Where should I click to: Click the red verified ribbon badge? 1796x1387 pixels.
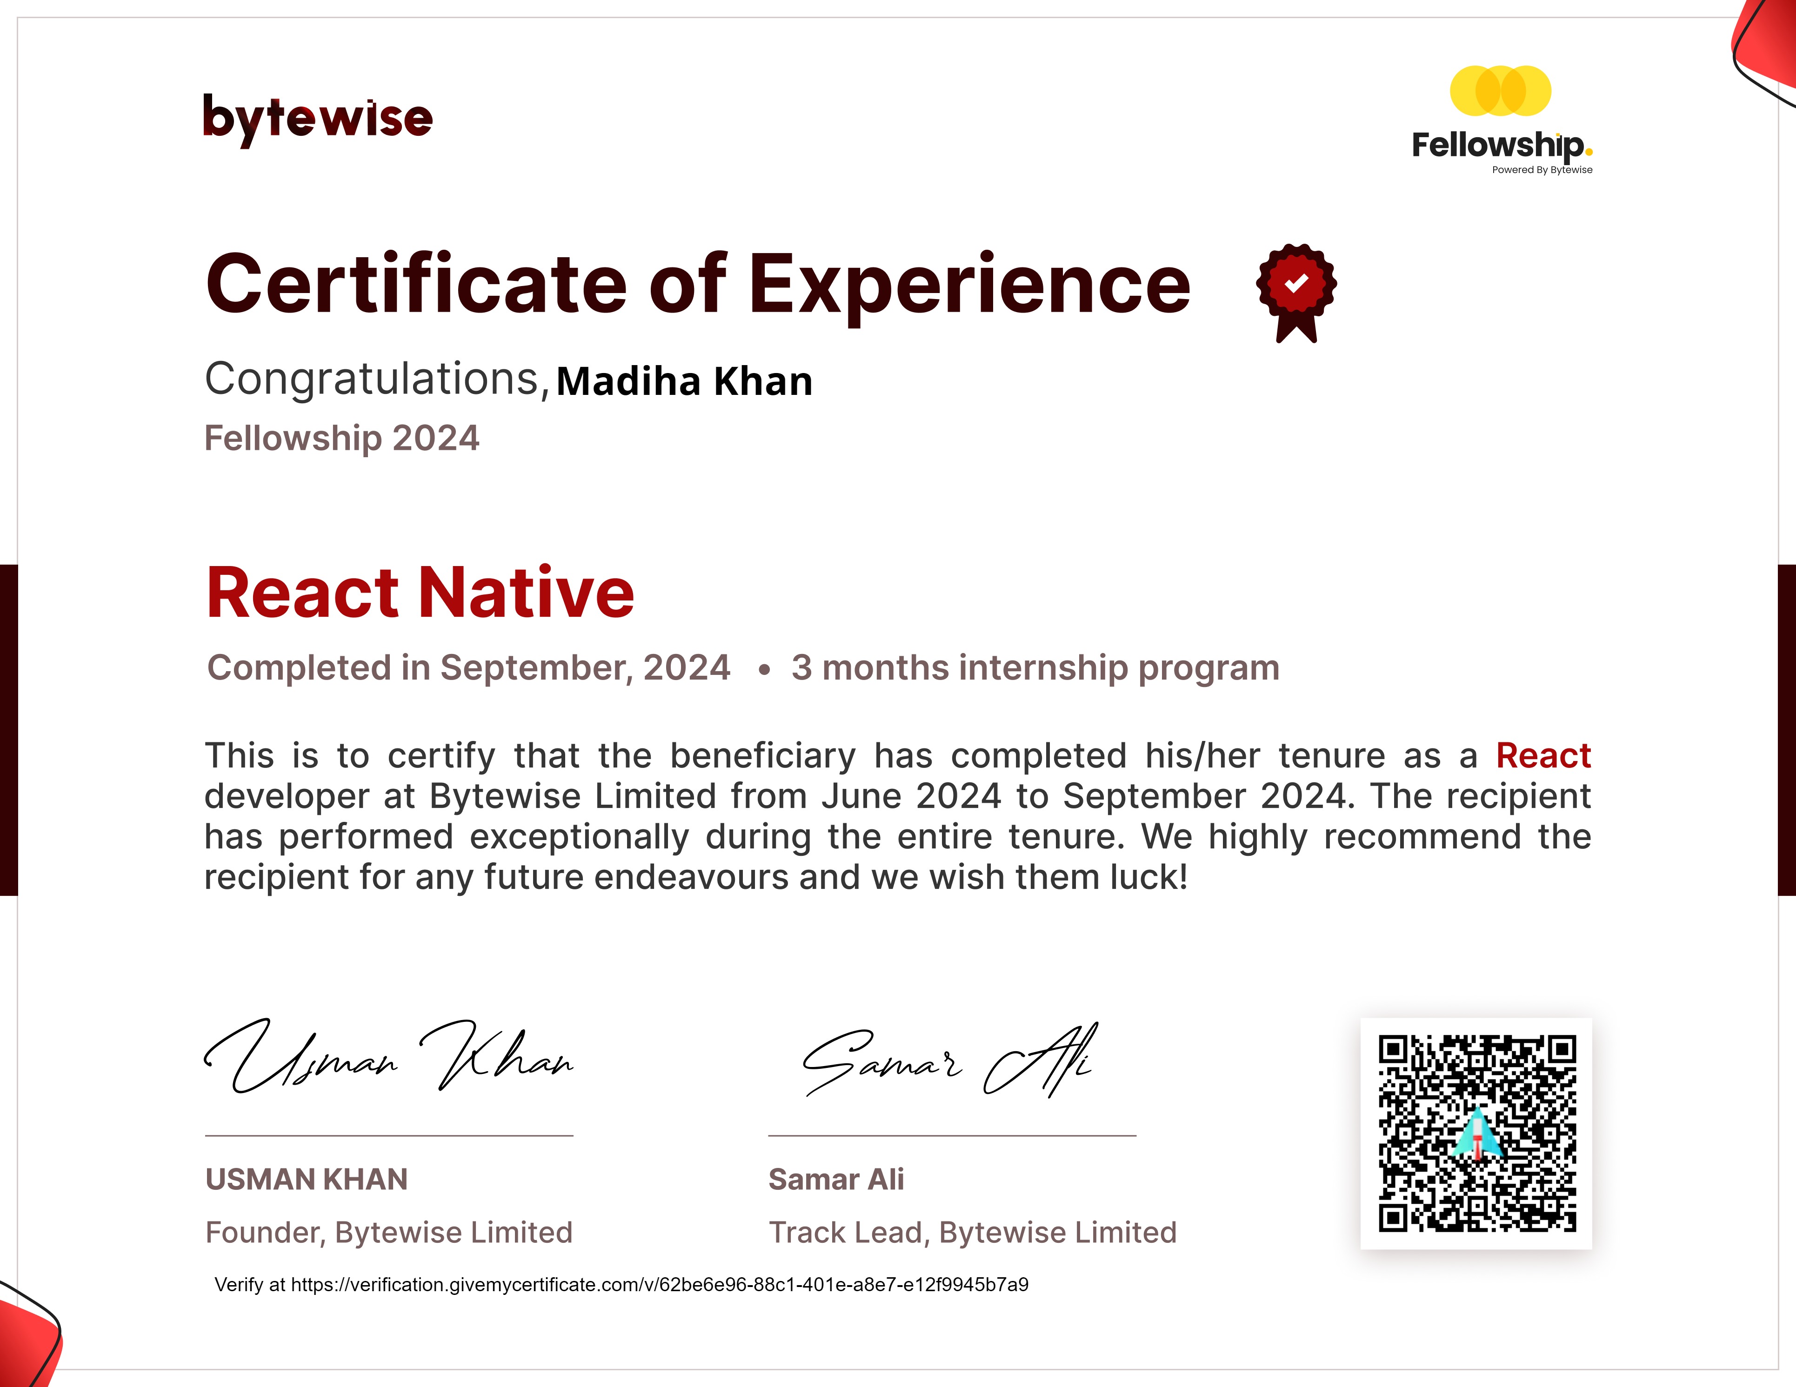coord(1296,293)
